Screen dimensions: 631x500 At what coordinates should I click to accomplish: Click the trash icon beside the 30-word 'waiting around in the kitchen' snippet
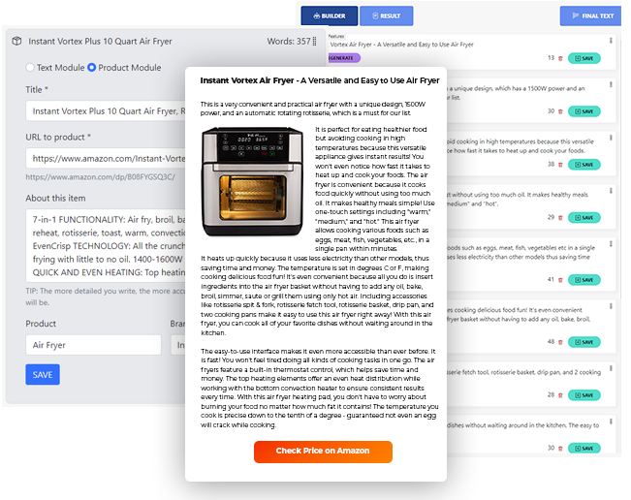[x=560, y=449]
